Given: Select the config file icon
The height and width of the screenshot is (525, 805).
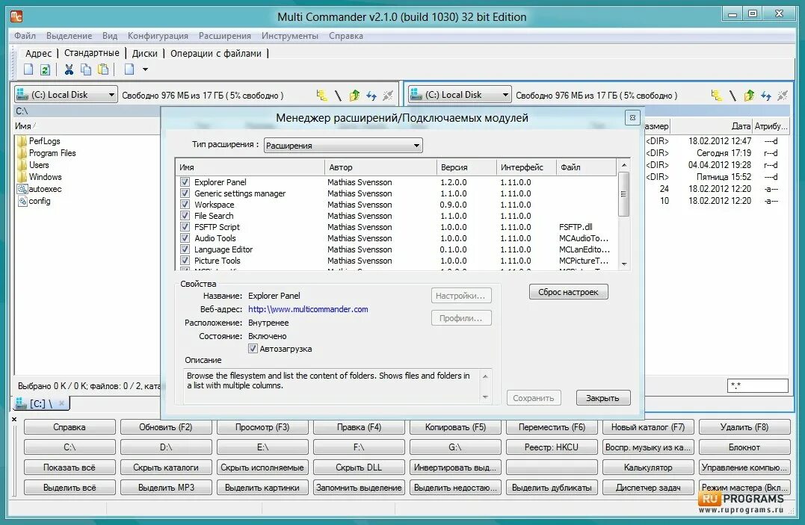Looking at the screenshot, I should [22, 201].
